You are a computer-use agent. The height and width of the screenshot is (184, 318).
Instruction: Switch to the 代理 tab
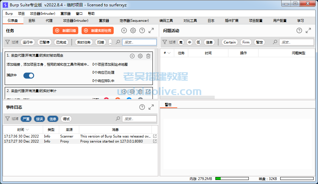pyautogui.click(x=49, y=20)
